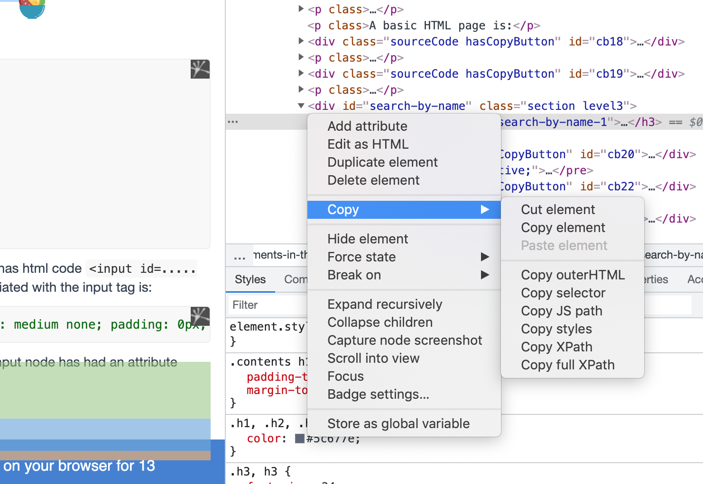Select the cb20 div node in the DOM tree
The width and height of the screenshot is (703, 484).
point(598,154)
